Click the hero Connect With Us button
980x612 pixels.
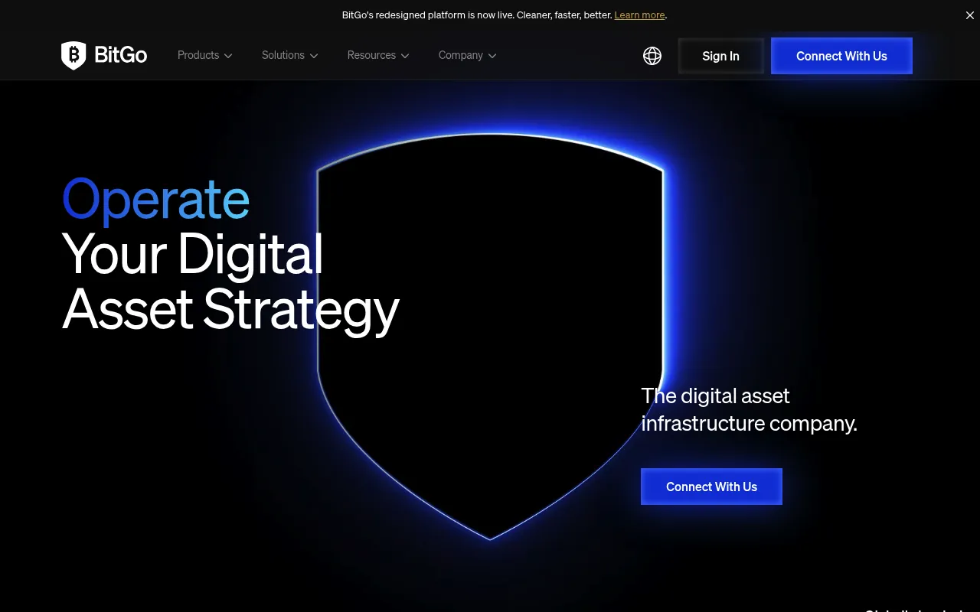[711, 487]
